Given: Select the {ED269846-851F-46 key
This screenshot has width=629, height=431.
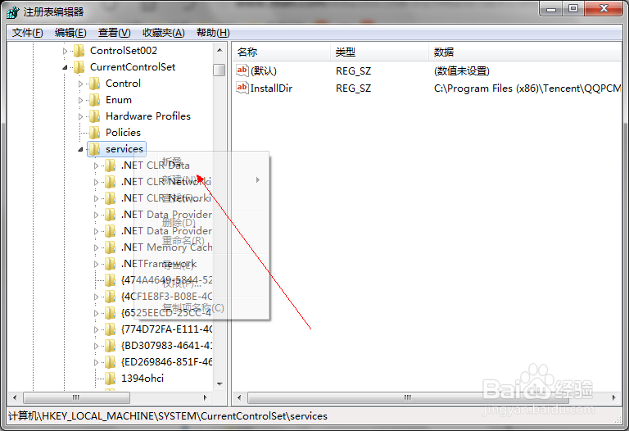Looking at the screenshot, I should coord(166,362).
